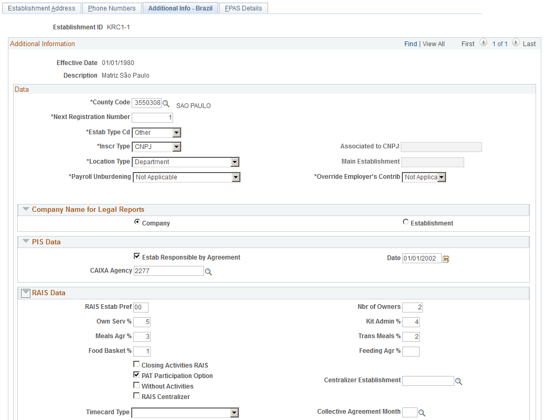Screen dimensions: 545x420
Task: Go to previous row arrow icon
Action: [x=483, y=42]
